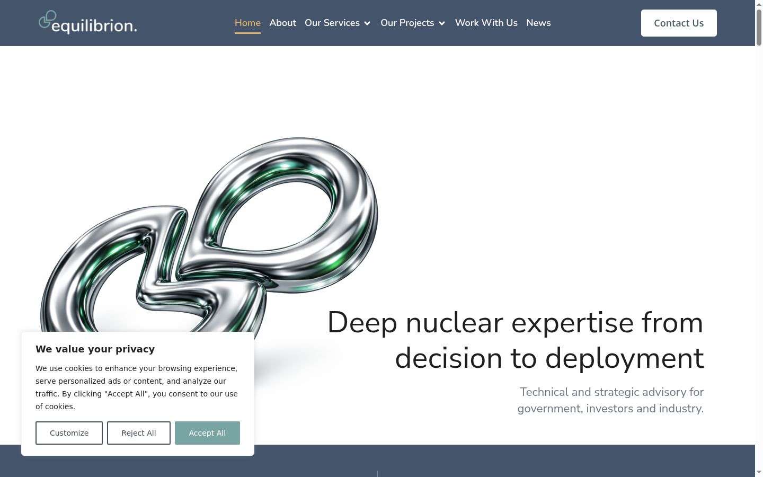Viewport: 763px width, 477px height.
Task: Open the Our Services menu item
Action: (x=332, y=23)
